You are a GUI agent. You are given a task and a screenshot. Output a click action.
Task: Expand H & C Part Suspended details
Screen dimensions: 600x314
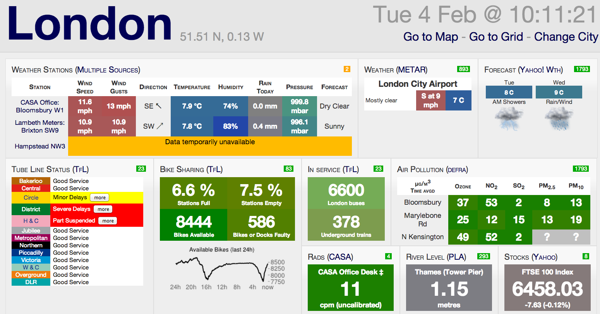click(108, 221)
